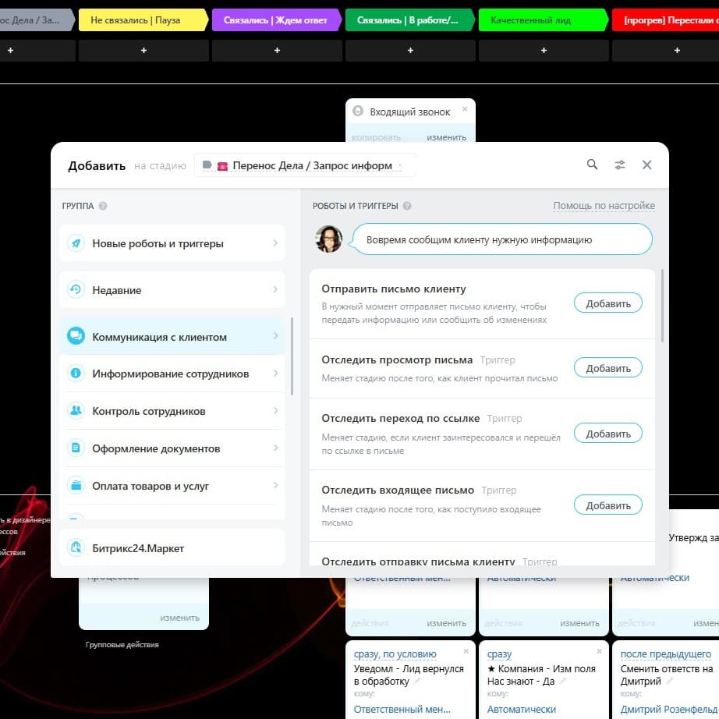The width and height of the screenshot is (719, 719).
Task: Click сразу, по условию timing link
Action: 395,654
